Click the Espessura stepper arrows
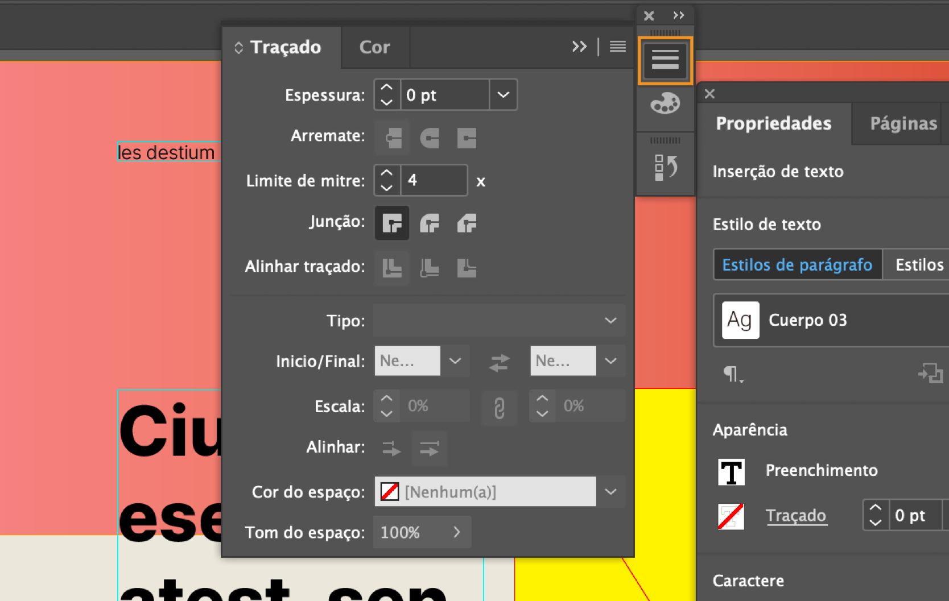 tap(387, 94)
